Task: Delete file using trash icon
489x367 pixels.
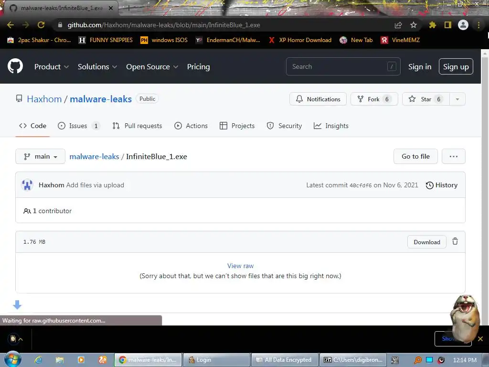Action: (x=455, y=241)
